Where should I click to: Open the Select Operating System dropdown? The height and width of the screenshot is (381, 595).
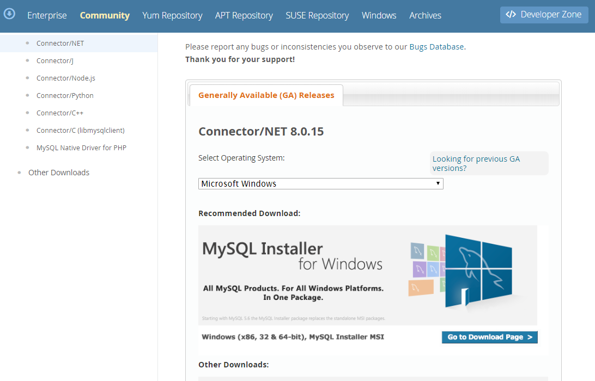pos(320,184)
